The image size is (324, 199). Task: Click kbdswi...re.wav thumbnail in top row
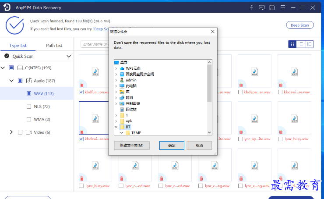[294, 71]
